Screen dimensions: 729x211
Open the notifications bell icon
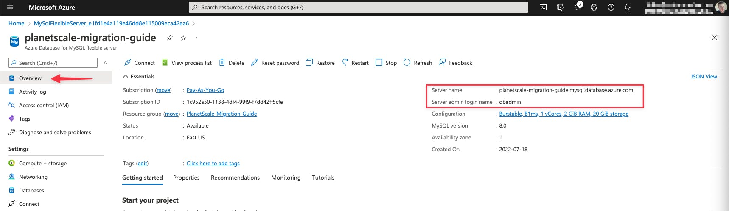(x=577, y=7)
